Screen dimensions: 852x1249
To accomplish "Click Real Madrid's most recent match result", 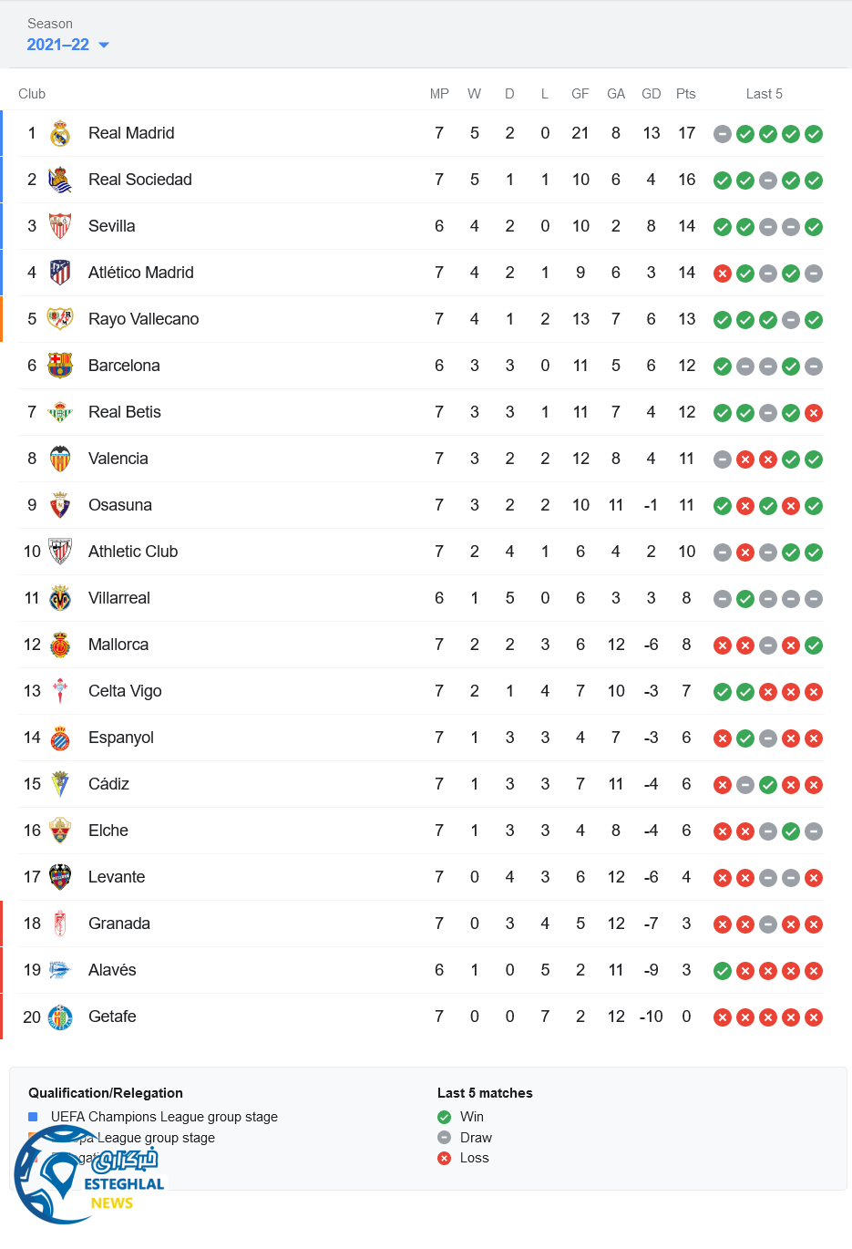I will (x=814, y=134).
